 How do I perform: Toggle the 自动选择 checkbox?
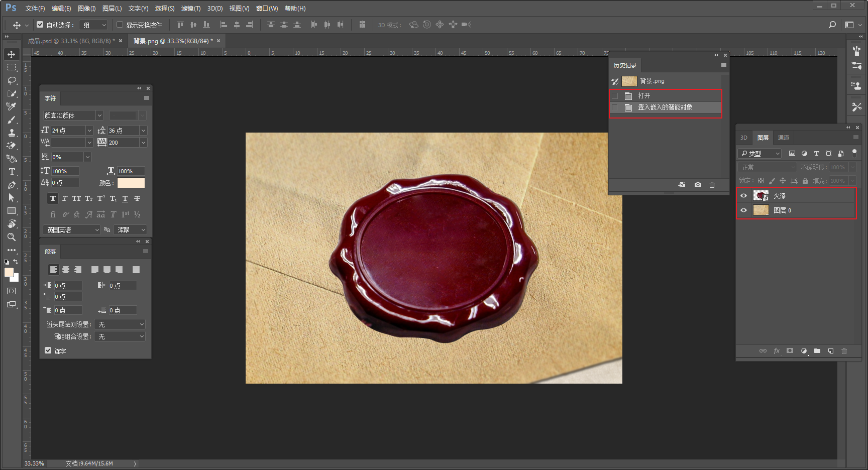(40, 25)
